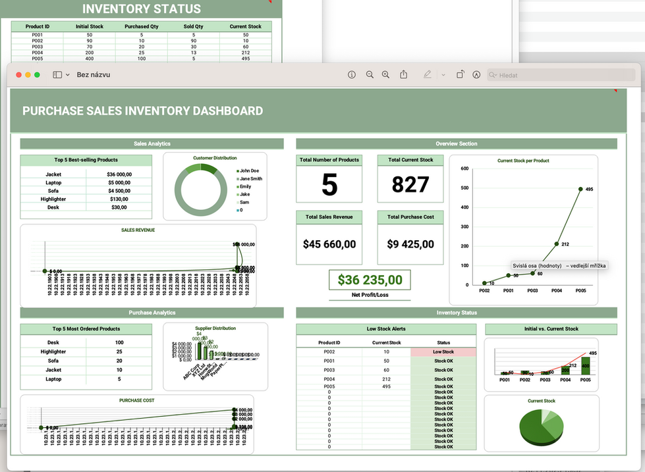
Task: Click the Customer Distribution donut chart
Action: coord(201,190)
